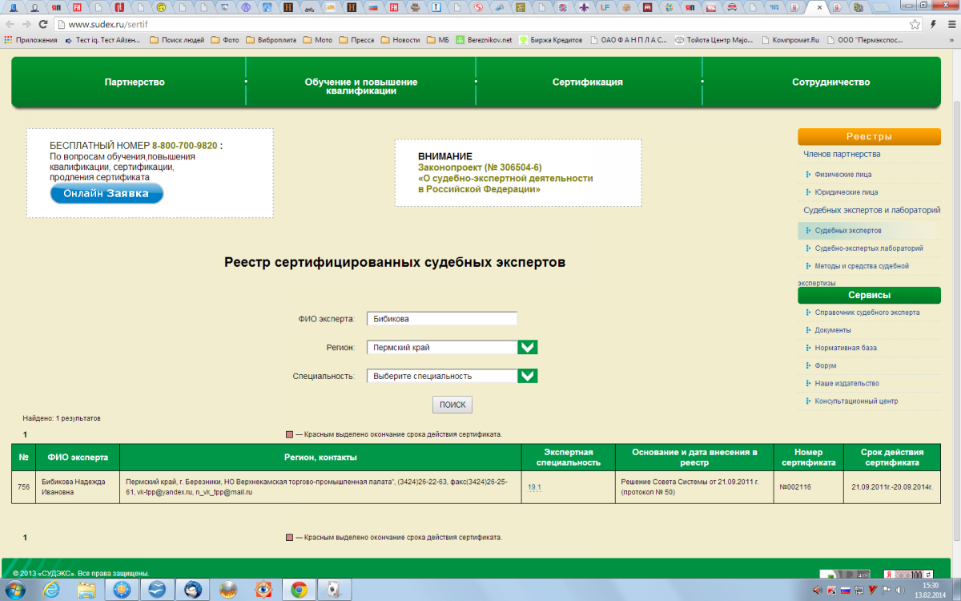
Task: Click the Chrome icon in the taskbar
Action: click(x=299, y=591)
